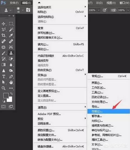Choose the Crop tool
Screen dimensions: 130x150
4,35
